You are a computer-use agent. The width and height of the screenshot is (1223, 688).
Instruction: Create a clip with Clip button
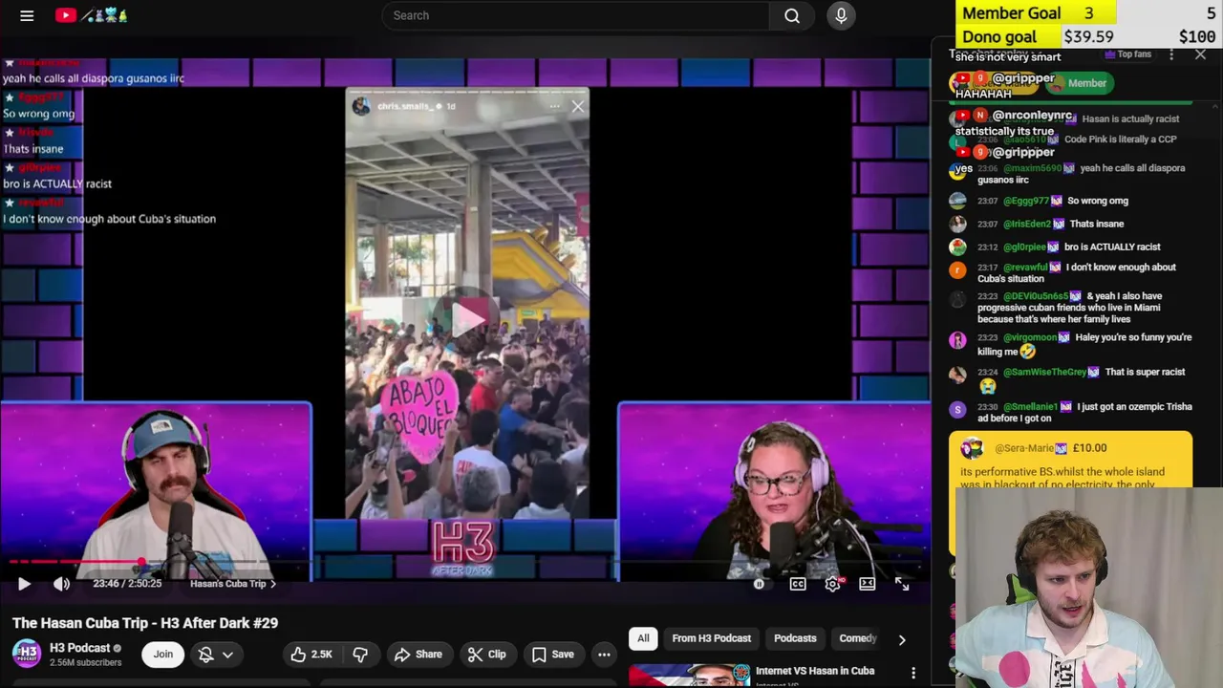click(487, 655)
